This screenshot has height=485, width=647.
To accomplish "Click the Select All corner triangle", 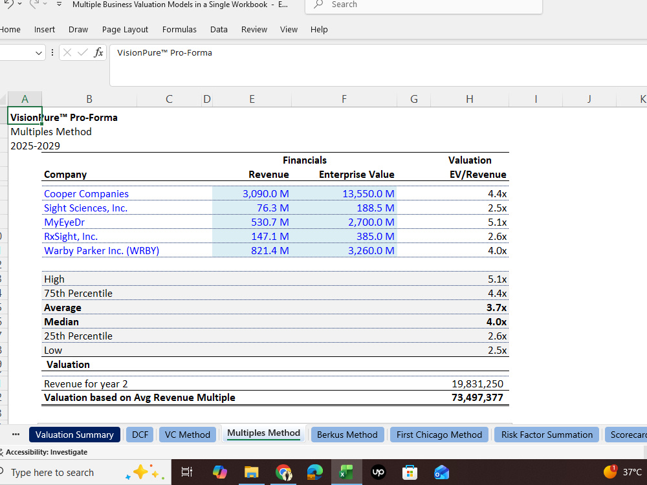I will (x=4, y=99).
